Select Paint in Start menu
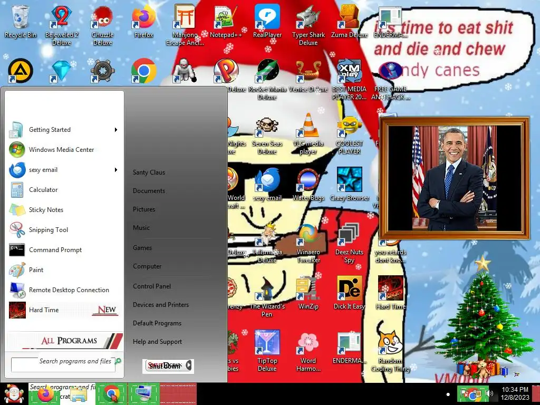This screenshot has height=405, width=540. pyautogui.click(x=64, y=269)
